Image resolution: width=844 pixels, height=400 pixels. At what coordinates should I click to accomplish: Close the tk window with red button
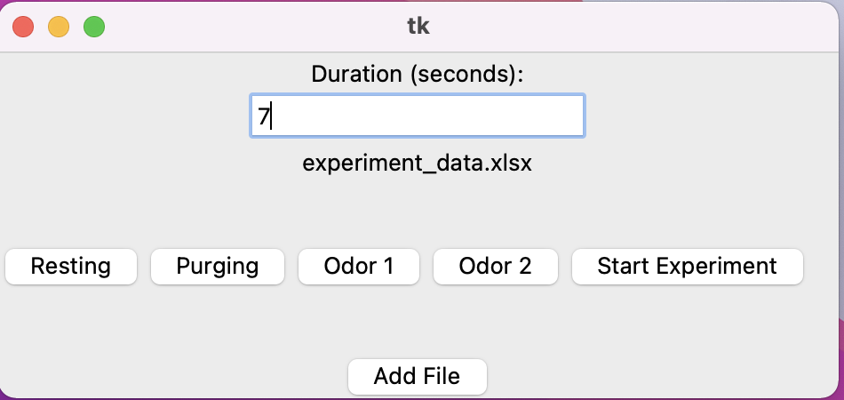pyautogui.click(x=23, y=27)
